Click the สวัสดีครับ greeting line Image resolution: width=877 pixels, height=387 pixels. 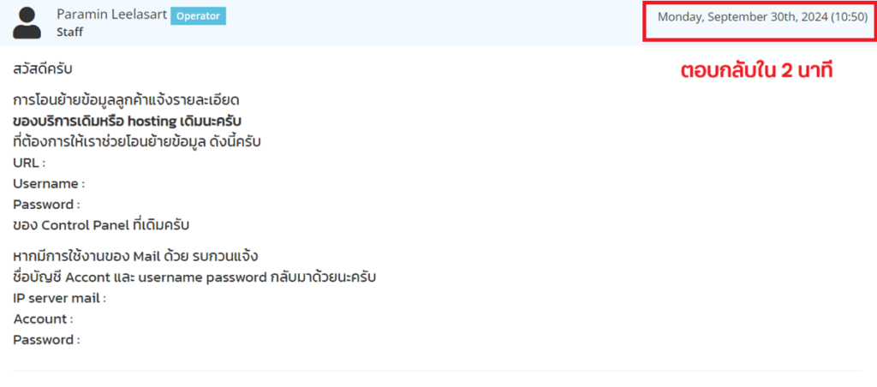(43, 70)
